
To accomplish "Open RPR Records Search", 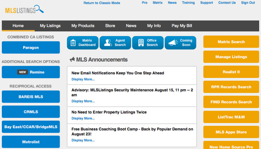I will coord(231,87).
